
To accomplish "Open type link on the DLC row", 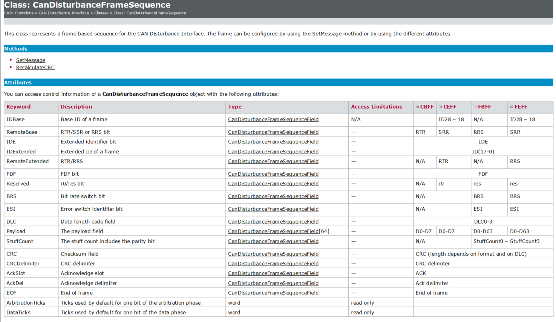I will pyautogui.click(x=273, y=221).
